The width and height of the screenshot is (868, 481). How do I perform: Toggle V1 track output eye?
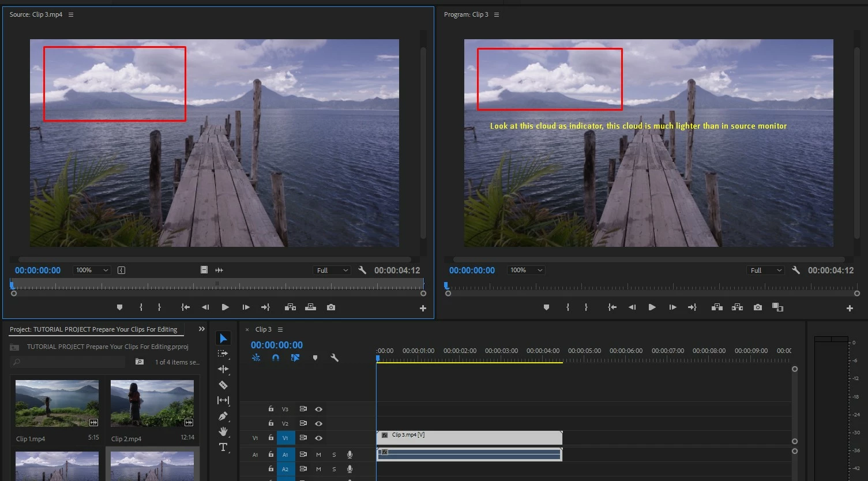[318, 438]
